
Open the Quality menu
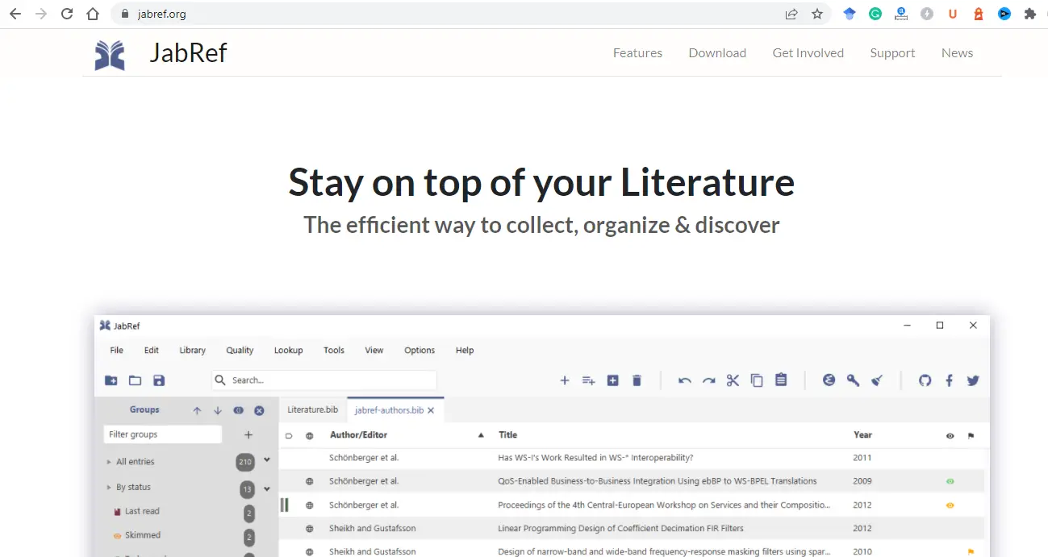click(240, 350)
